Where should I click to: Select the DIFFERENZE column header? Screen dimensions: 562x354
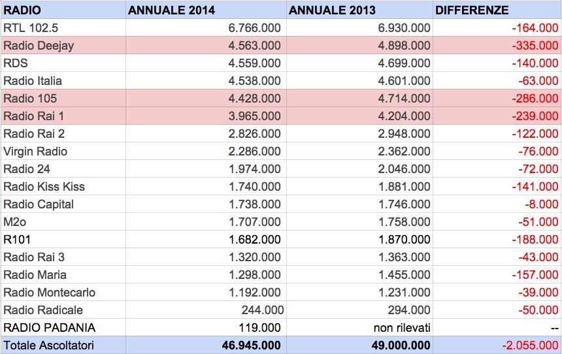pos(472,10)
